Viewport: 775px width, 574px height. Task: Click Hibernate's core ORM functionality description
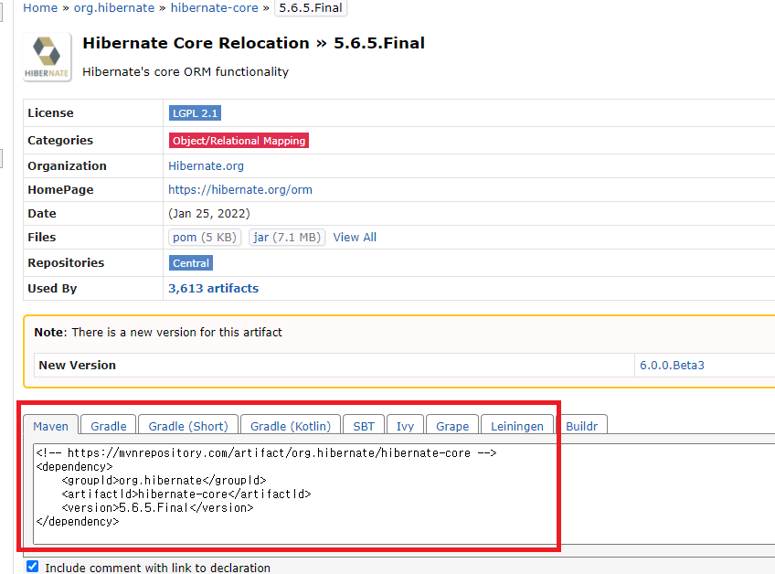tap(186, 71)
